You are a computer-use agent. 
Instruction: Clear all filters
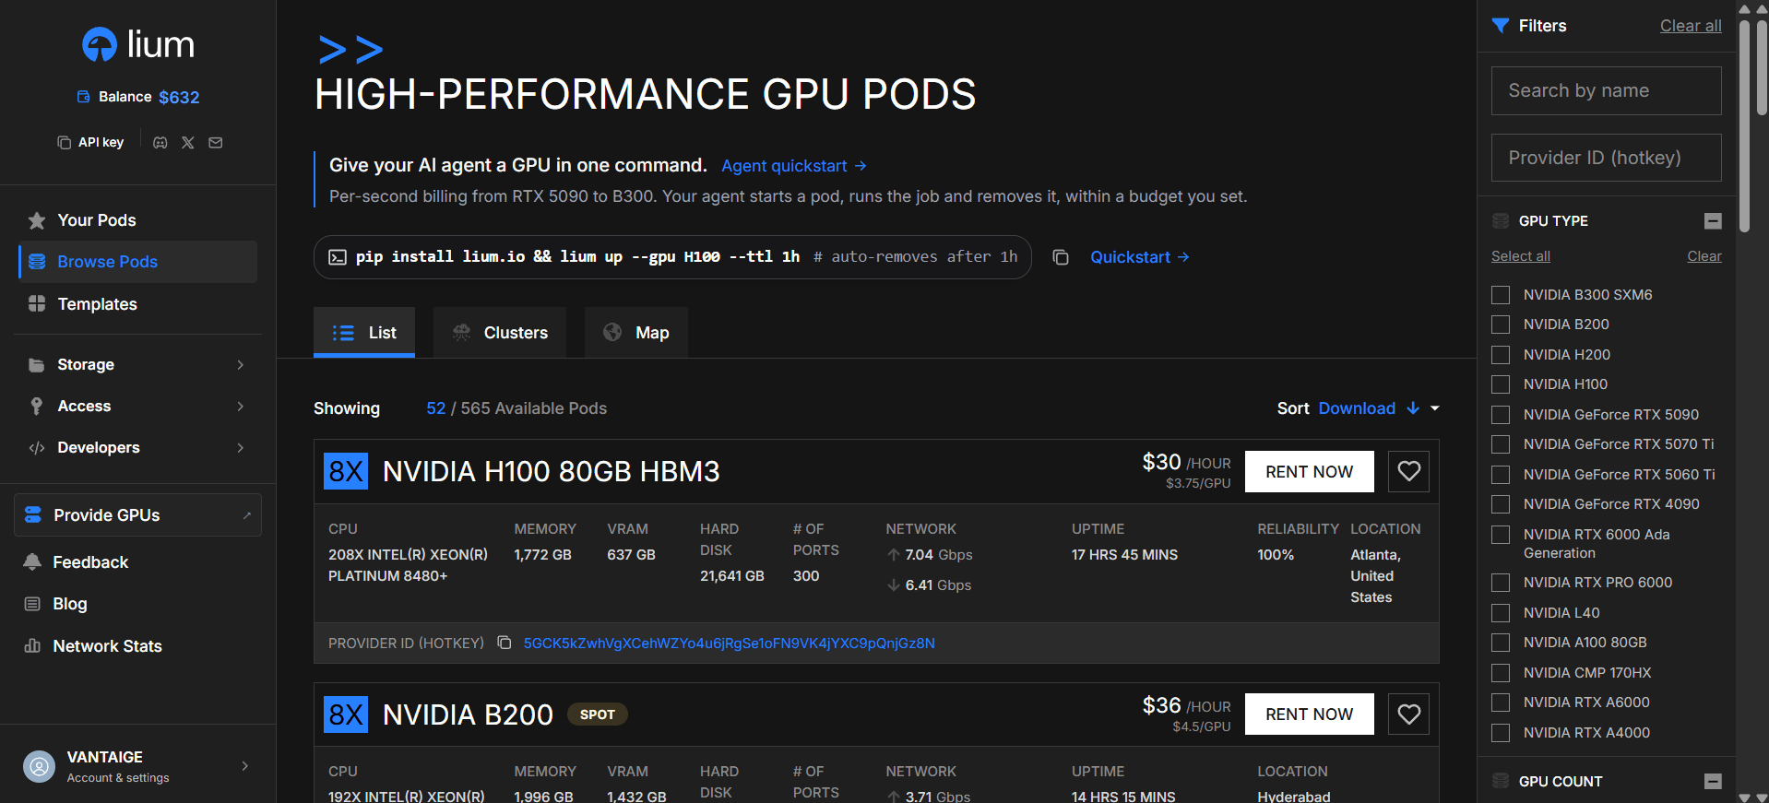pyautogui.click(x=1691, y=26)
